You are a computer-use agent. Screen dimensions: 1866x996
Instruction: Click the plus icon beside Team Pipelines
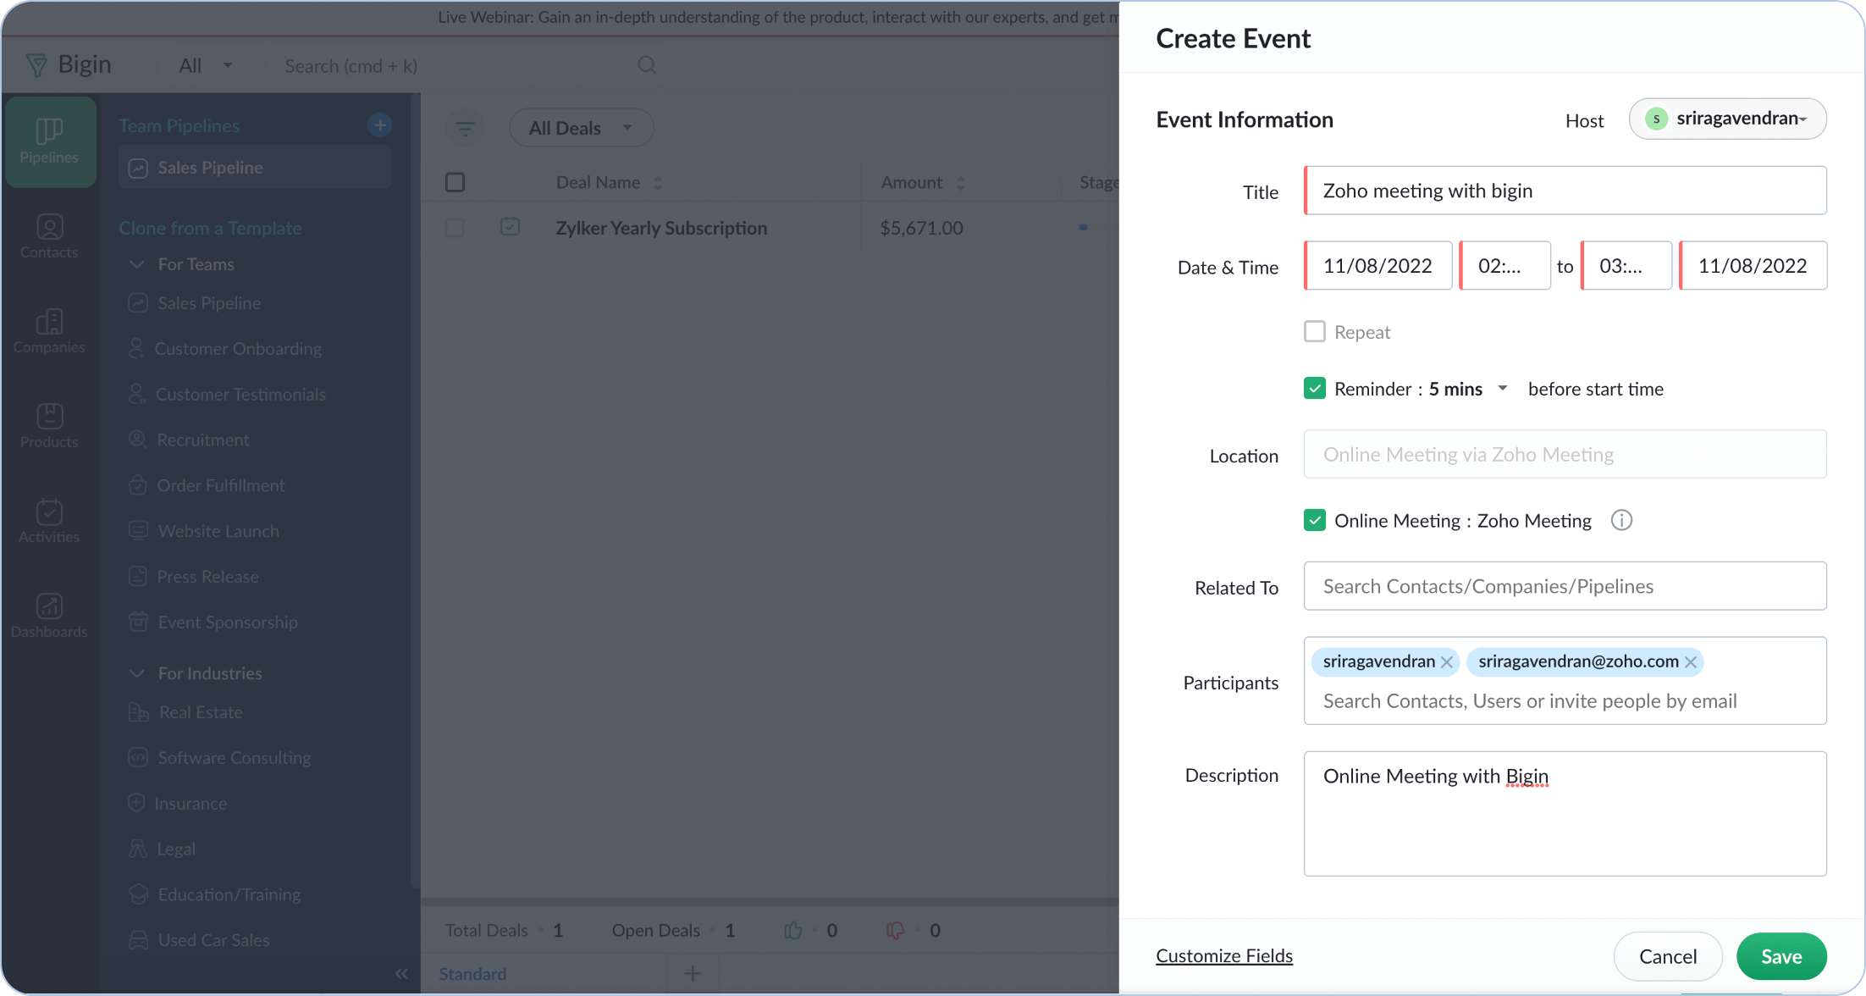[380, 125]
